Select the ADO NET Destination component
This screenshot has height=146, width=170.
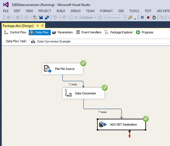[x=122, y=124]
